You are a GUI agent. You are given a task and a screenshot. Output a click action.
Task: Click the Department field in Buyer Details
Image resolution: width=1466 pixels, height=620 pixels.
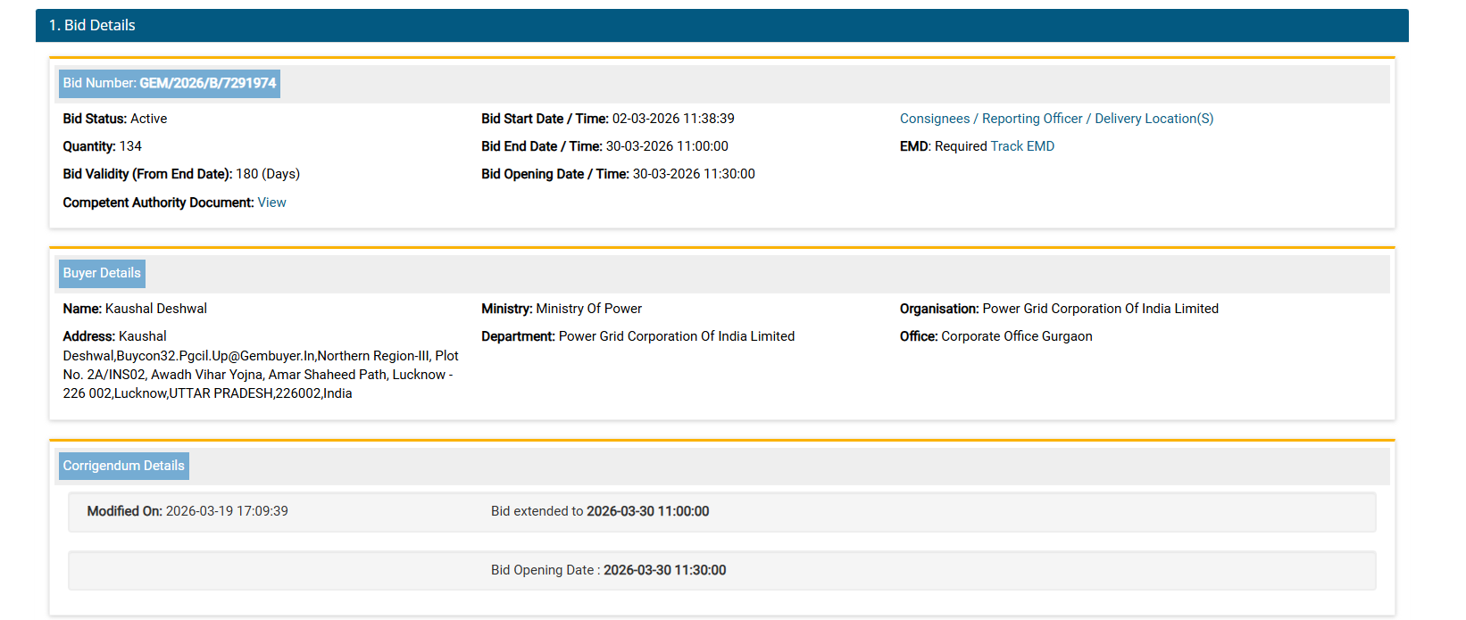point(637,336)
